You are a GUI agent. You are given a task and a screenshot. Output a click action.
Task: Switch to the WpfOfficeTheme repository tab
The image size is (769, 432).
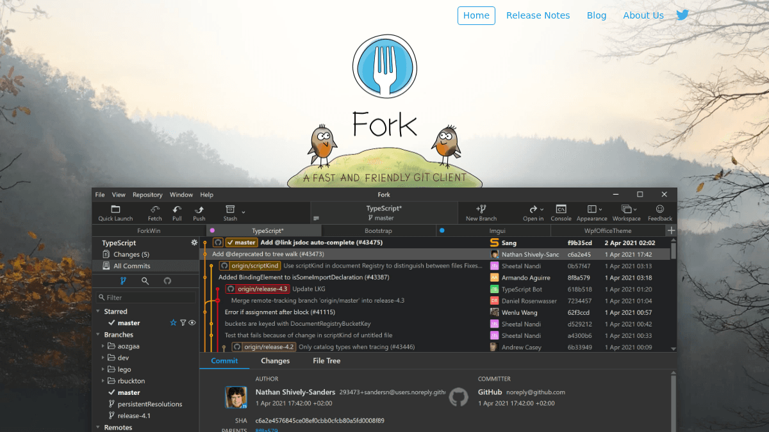pos(608,230)
